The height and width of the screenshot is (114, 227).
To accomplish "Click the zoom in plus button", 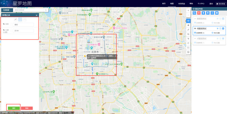I will pyautogui.click(x=188, y=10).
